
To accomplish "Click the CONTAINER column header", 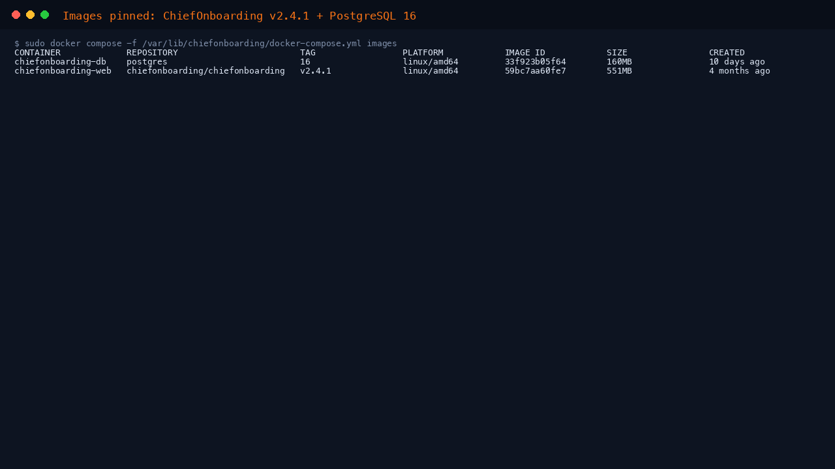I will 37,53.
